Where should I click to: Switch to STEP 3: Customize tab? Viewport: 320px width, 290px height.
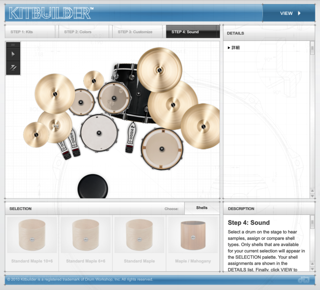click(x=137, y=32)
